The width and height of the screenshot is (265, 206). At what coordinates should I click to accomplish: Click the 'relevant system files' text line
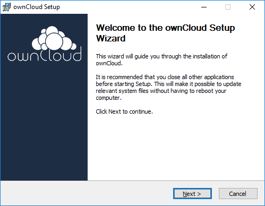[161, 91]
